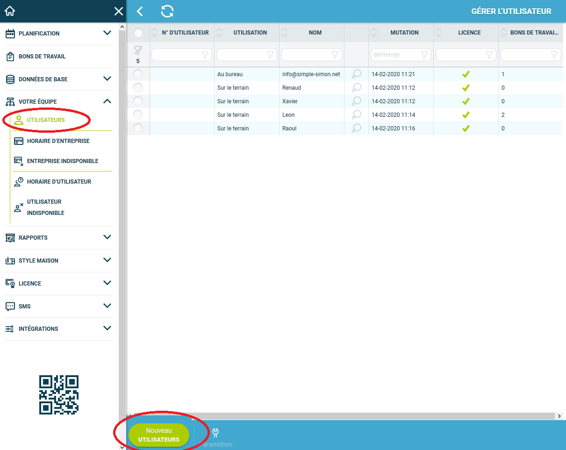Click the Nom column header

pyautogui.click(x=315, y=33)
